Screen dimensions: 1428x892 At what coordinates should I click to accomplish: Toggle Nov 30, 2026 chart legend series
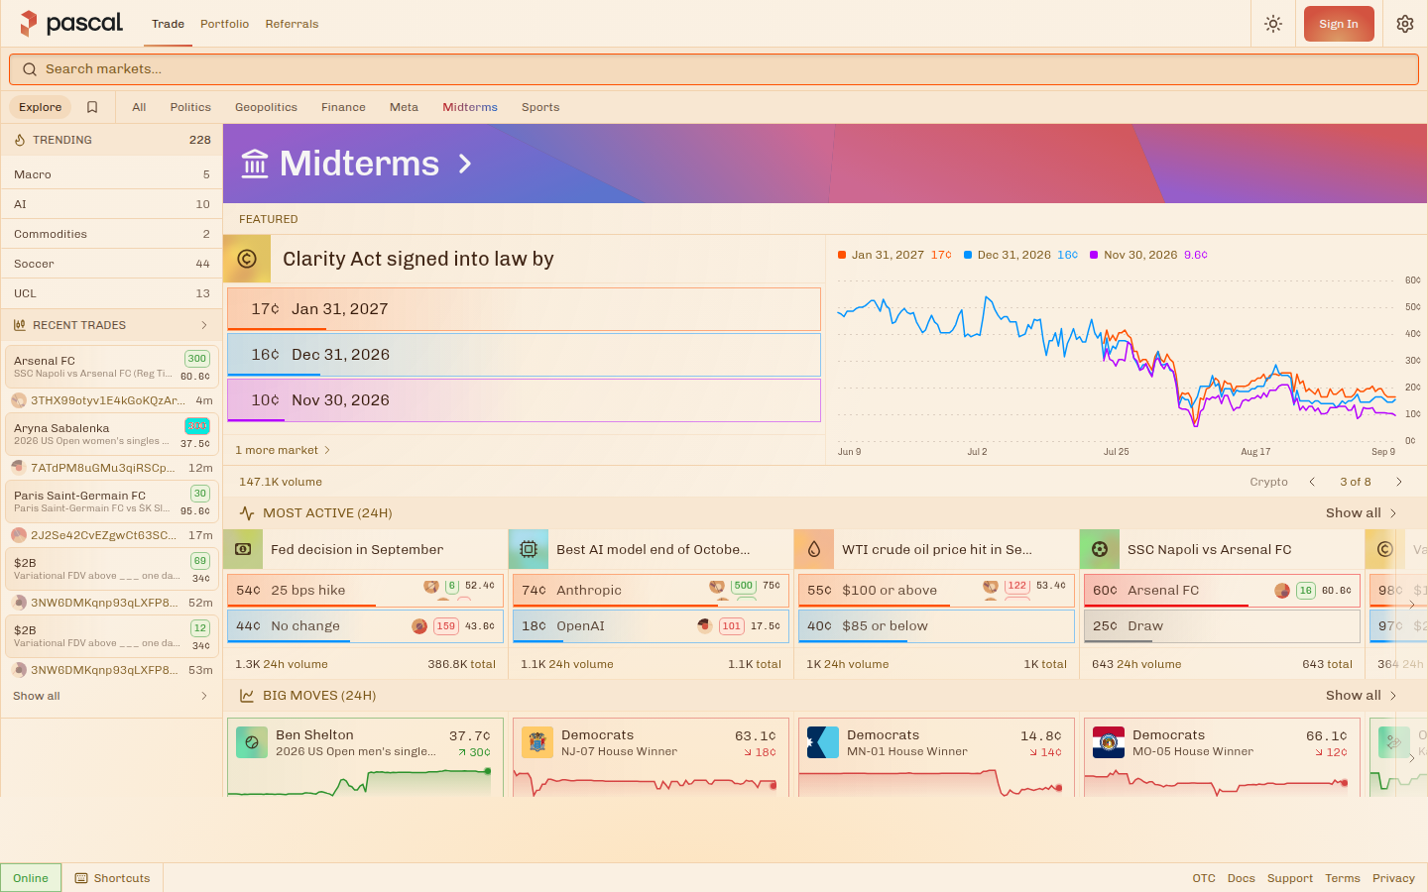(x=1148, y=255)
